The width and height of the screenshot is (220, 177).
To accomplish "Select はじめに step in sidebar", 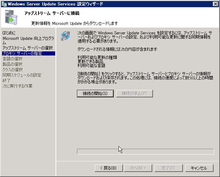I will point(9,33).
